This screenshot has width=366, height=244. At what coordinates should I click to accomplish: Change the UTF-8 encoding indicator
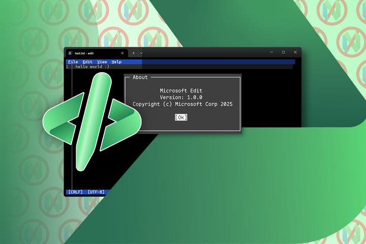96,192
